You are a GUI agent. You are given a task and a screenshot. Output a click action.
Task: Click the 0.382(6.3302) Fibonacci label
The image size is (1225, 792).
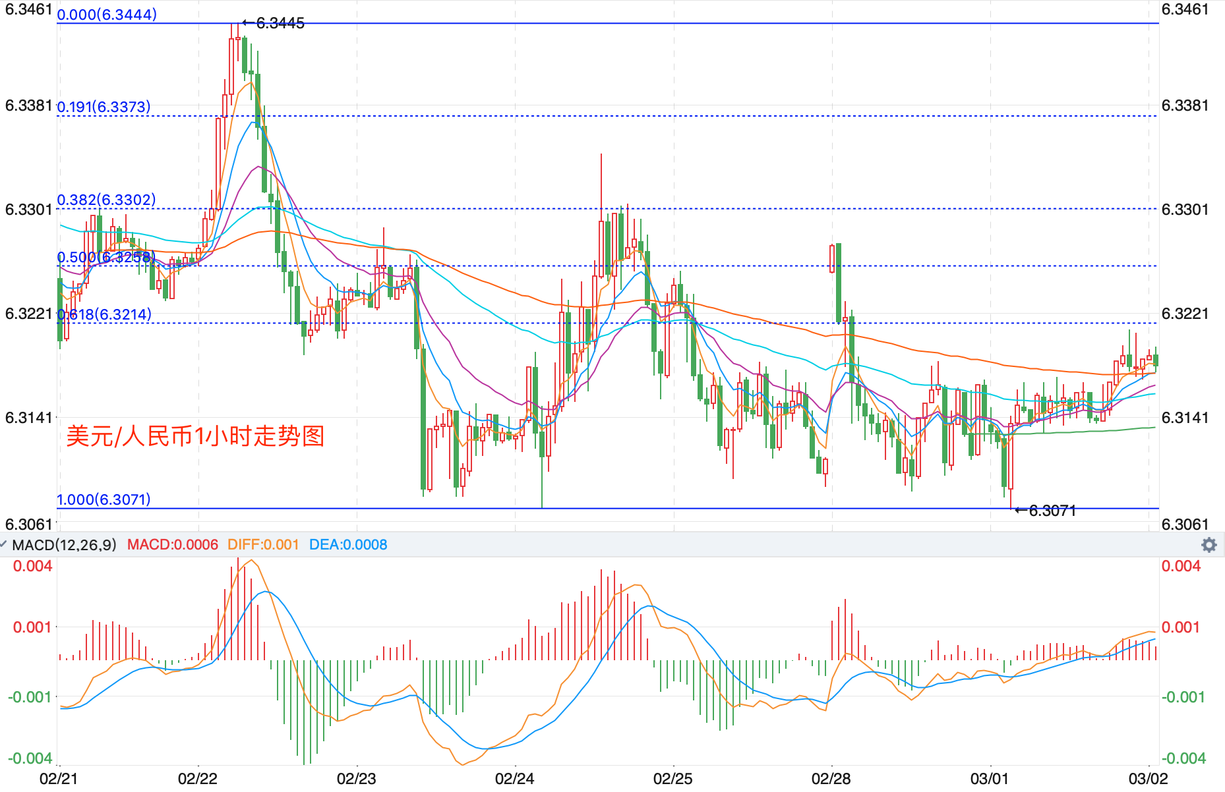click(107, 200)
